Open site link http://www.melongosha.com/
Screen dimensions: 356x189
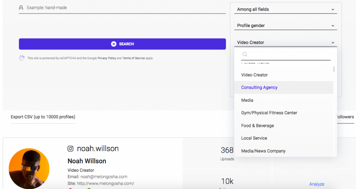point(106,183)
